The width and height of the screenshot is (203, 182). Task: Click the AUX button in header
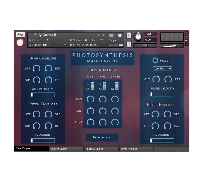[x=187, y=40]
